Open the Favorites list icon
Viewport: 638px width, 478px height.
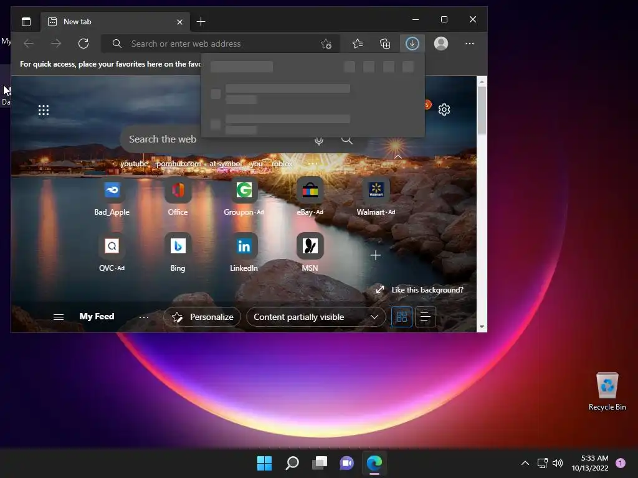pos(357,44)
